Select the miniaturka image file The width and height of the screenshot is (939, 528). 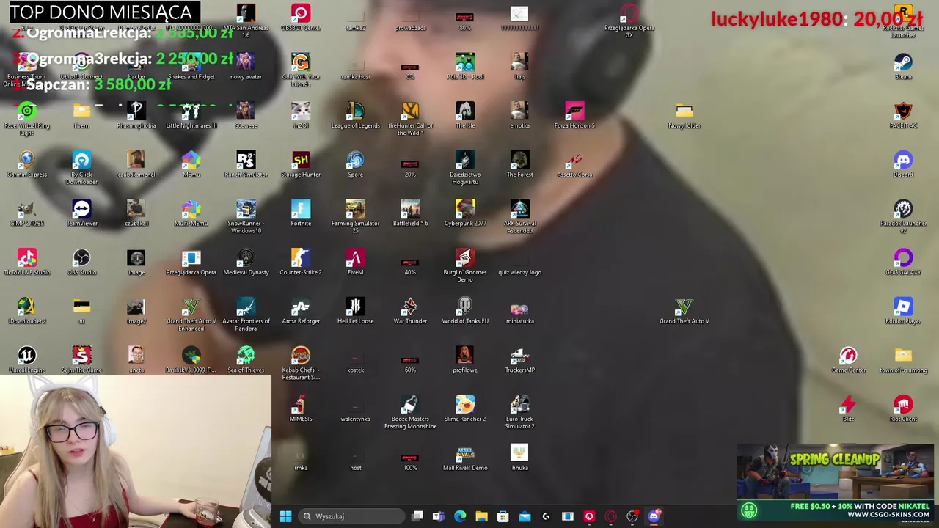(519, 311)
